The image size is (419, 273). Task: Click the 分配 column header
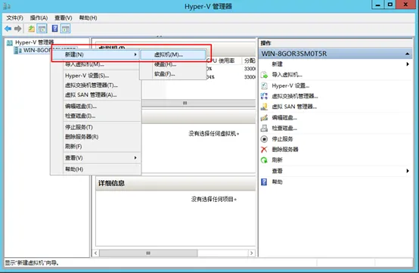[250, 60]
